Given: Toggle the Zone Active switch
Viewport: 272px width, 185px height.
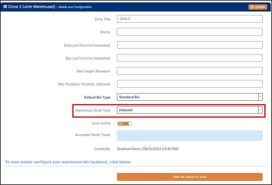Looking at the screenshot, I should [125, 124].
